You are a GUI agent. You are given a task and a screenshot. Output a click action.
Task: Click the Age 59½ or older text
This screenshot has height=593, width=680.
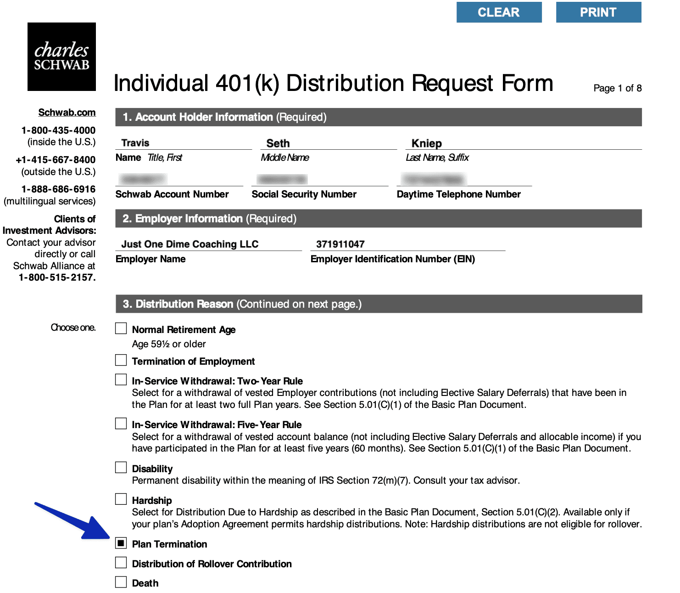(169, 344)
